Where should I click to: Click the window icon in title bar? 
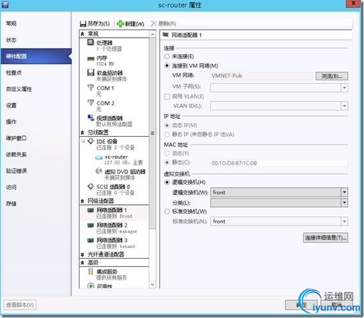(5, 4)
